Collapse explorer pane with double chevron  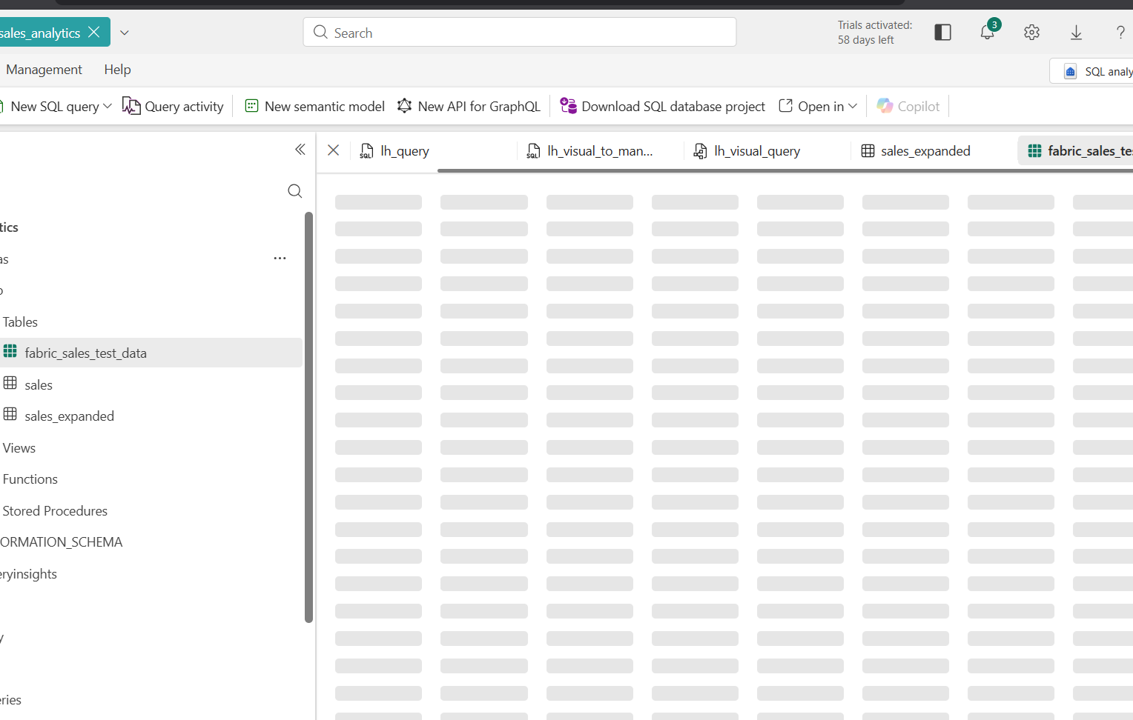[x=300, y=150]
